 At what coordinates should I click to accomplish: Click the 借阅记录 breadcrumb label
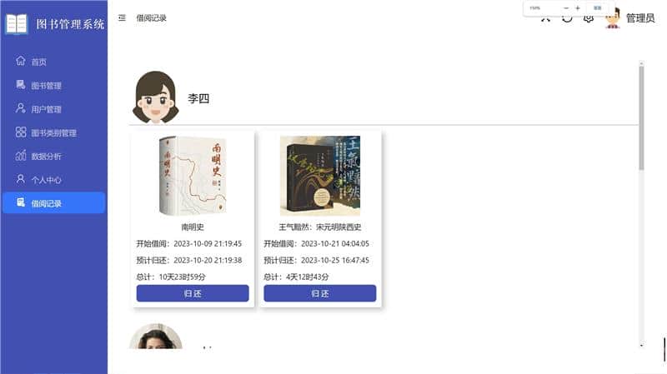point(151,17)
